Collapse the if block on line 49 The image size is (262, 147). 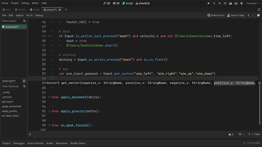click(49, 36)
